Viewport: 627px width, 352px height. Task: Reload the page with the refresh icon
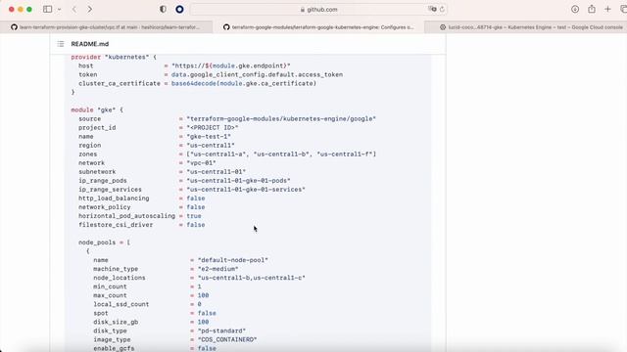coord(442,9)
